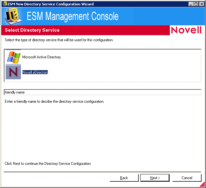Minimize the wizard window
This screenshot has width=206, height=188.
click(191, 4)
